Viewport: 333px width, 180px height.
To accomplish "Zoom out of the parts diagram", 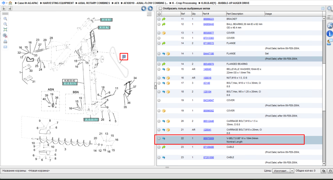I will coord(5,24).
